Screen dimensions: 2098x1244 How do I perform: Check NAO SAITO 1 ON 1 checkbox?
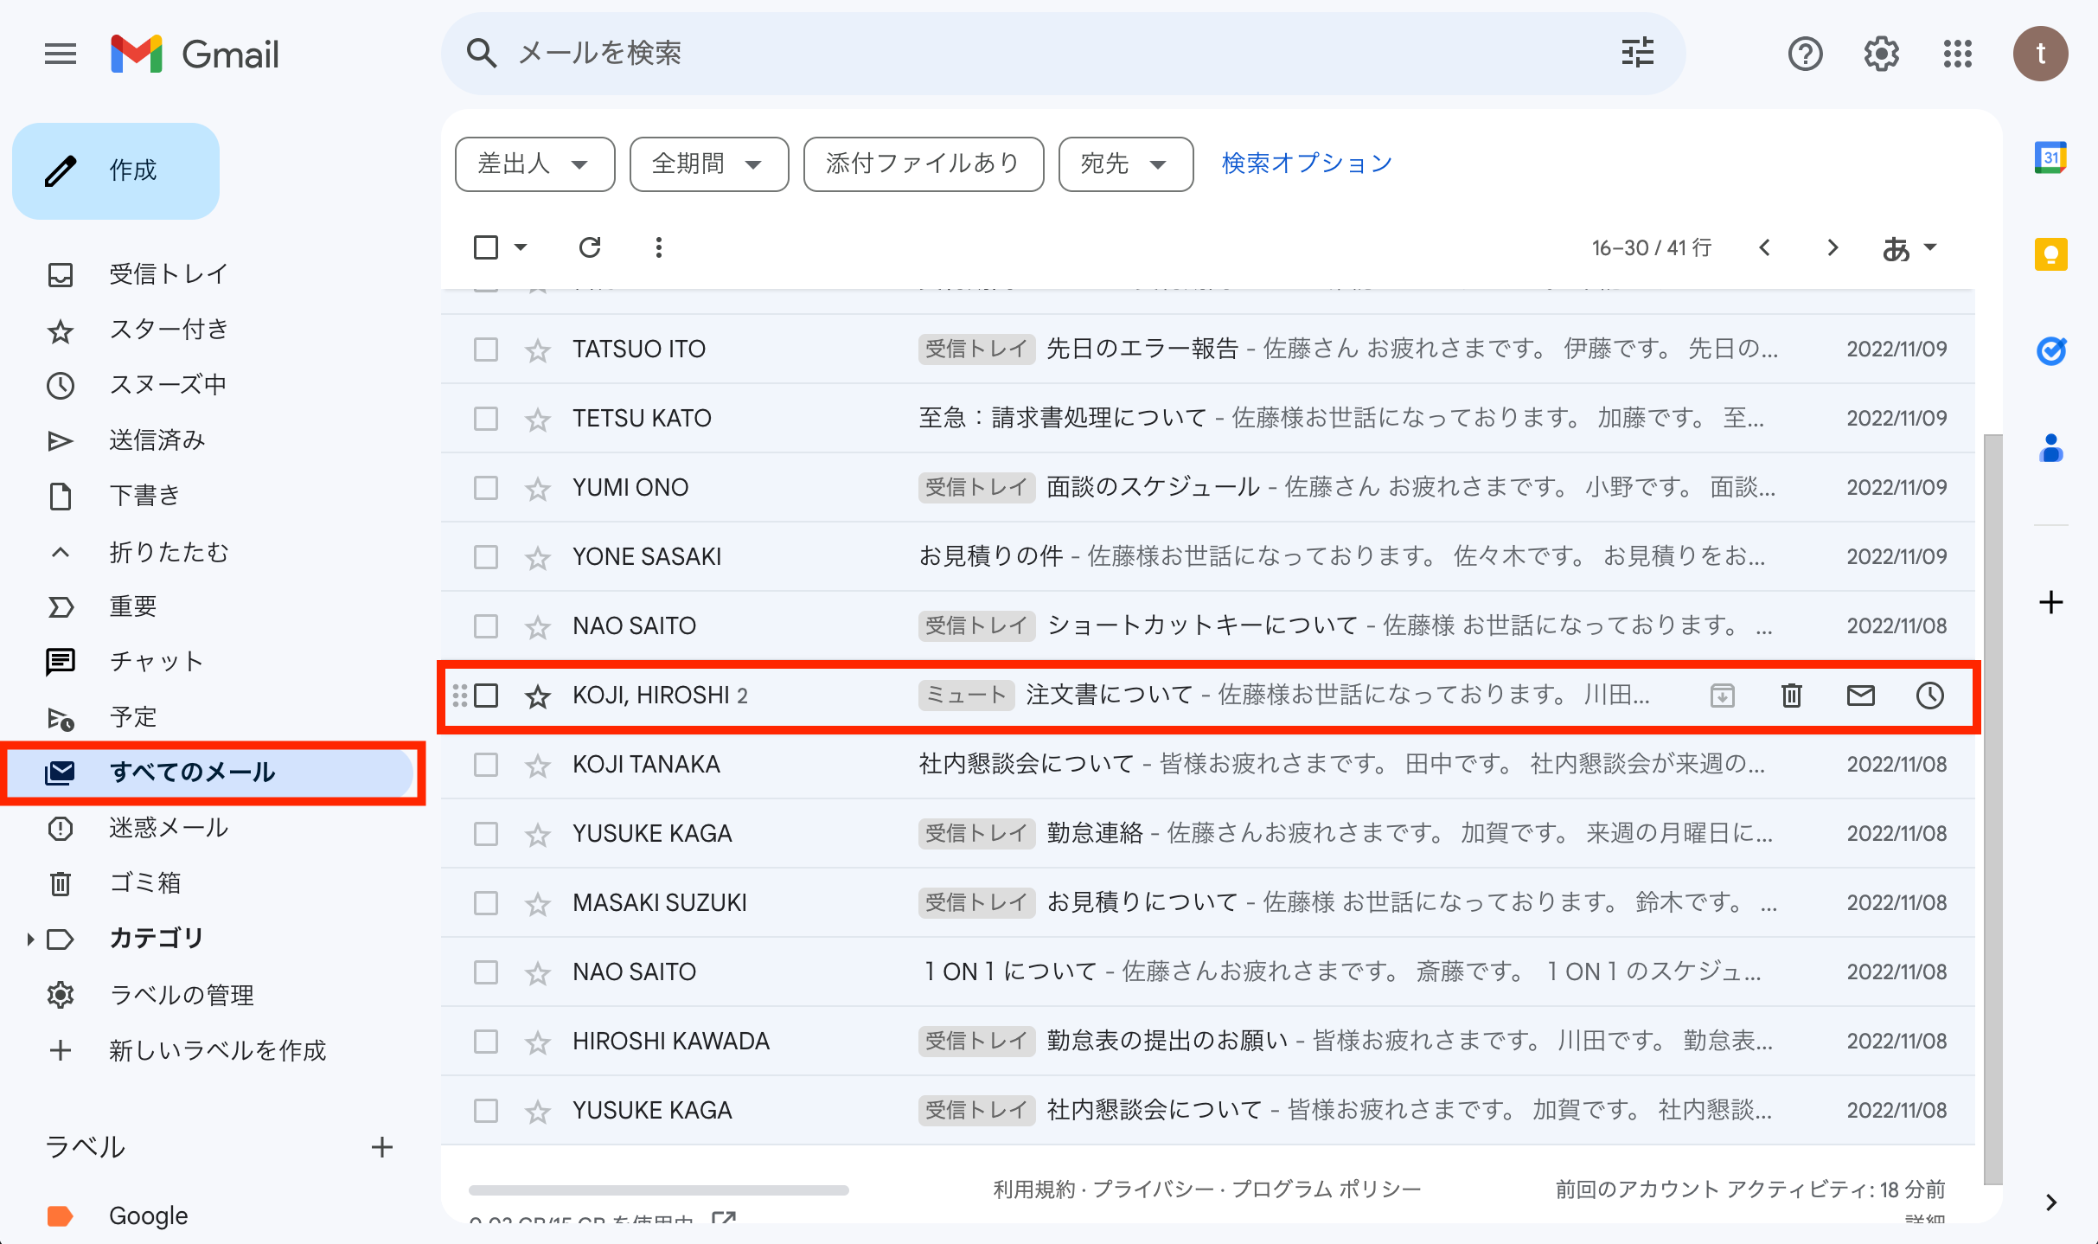486,972
